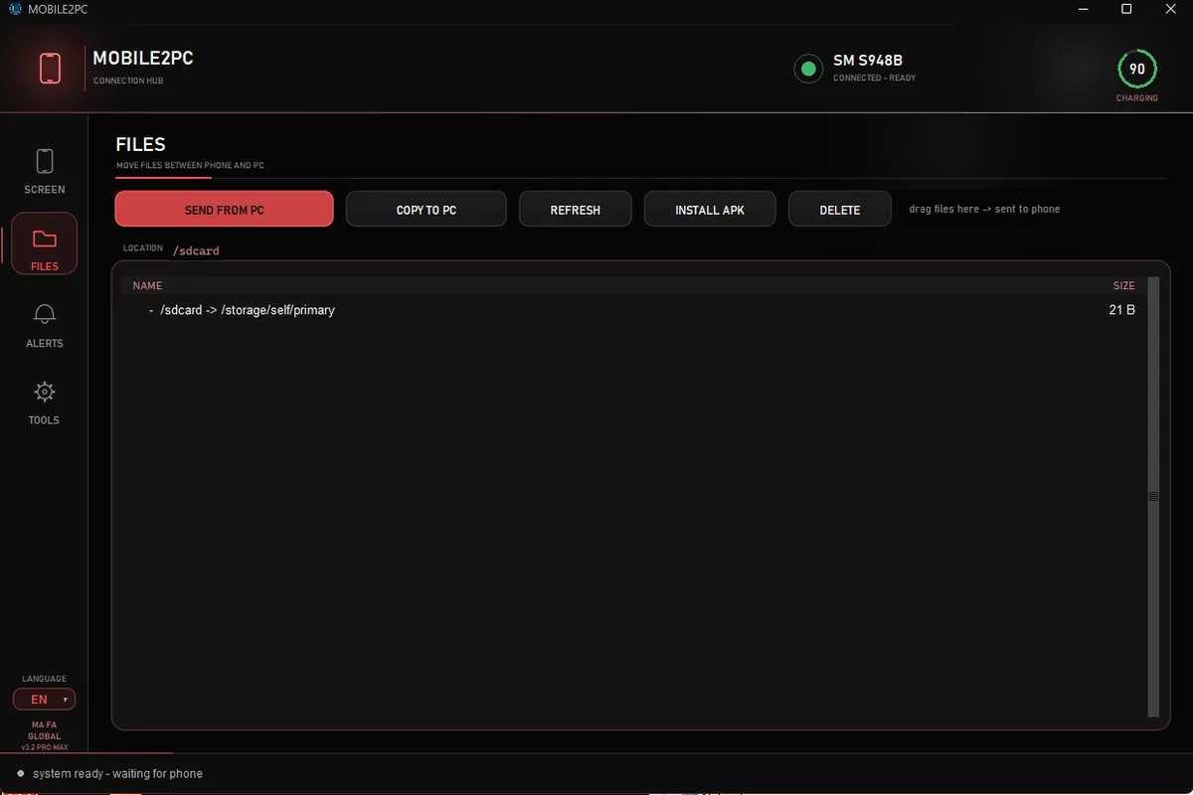This screenshot has width=1193, height=795.
Task: Click the Delete button
Action: click(x=840, y=210)
